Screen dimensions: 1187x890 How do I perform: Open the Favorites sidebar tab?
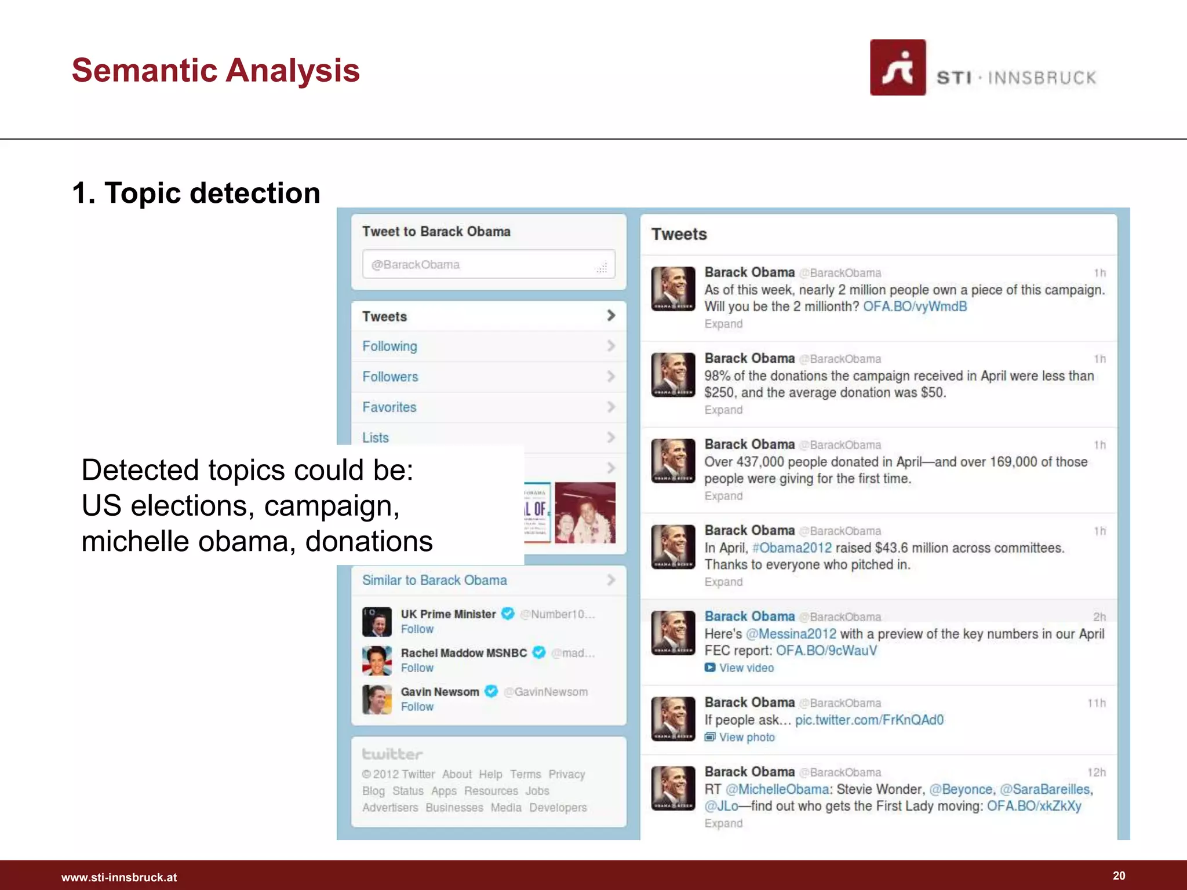489,407
